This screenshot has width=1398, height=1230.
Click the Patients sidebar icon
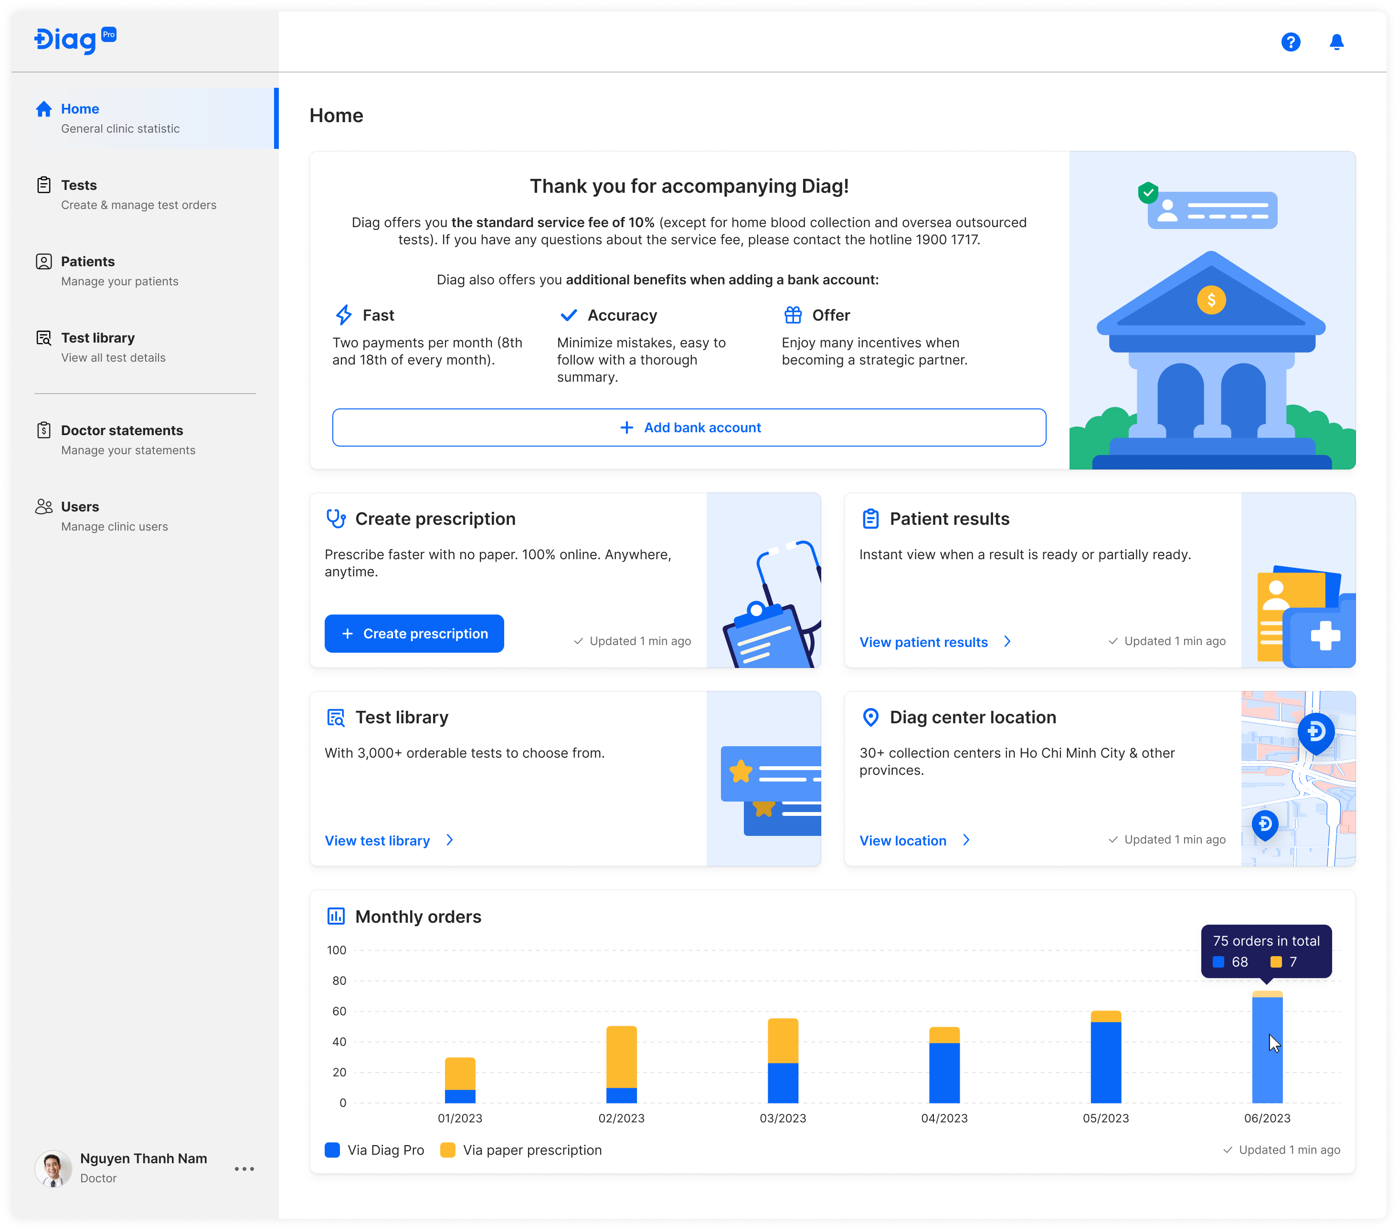[x=44, y=262]
